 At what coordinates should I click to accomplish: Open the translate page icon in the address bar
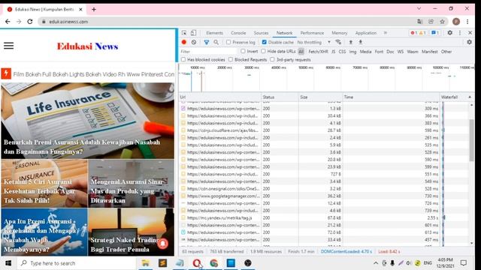419,22
